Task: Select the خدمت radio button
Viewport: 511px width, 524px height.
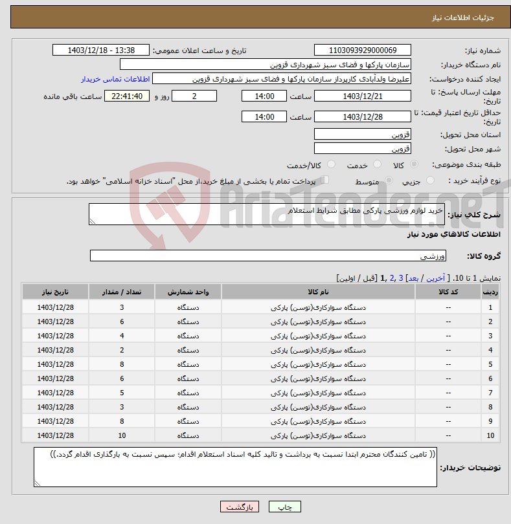Action: pos(377,164)
